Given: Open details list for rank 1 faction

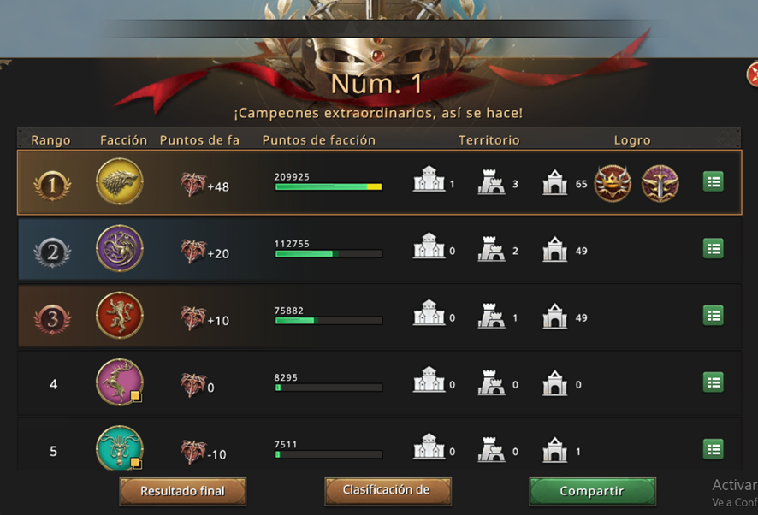Looking at the screenshot, I should click(713, 182).
